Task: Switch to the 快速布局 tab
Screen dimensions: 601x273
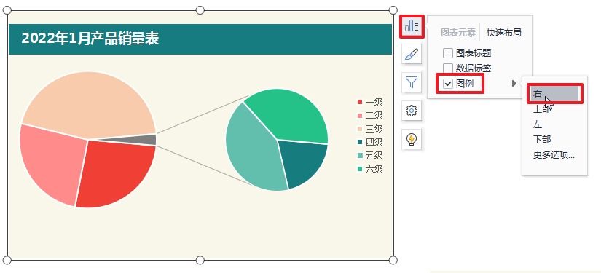Action: click(x=504, y=33)
